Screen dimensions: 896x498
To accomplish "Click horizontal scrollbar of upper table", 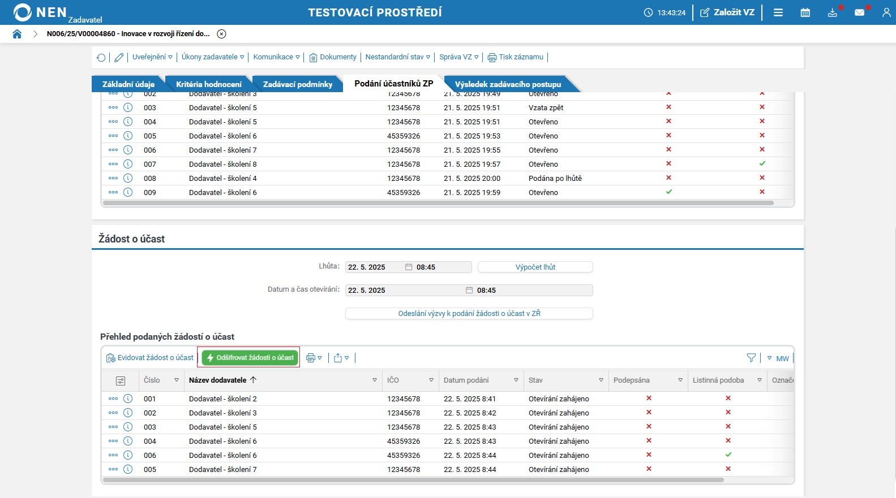I will point(438,203).
